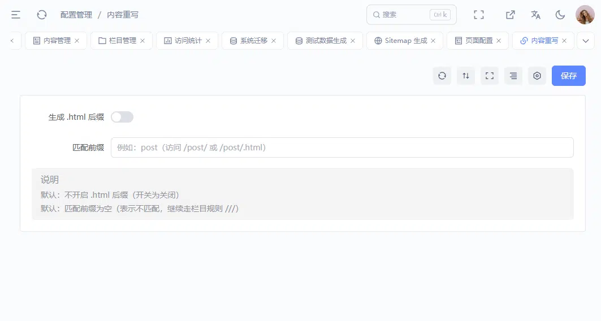Close the 访问统计 tab
Viewport: 601px width, 321px height.
[x=208, y=41]
